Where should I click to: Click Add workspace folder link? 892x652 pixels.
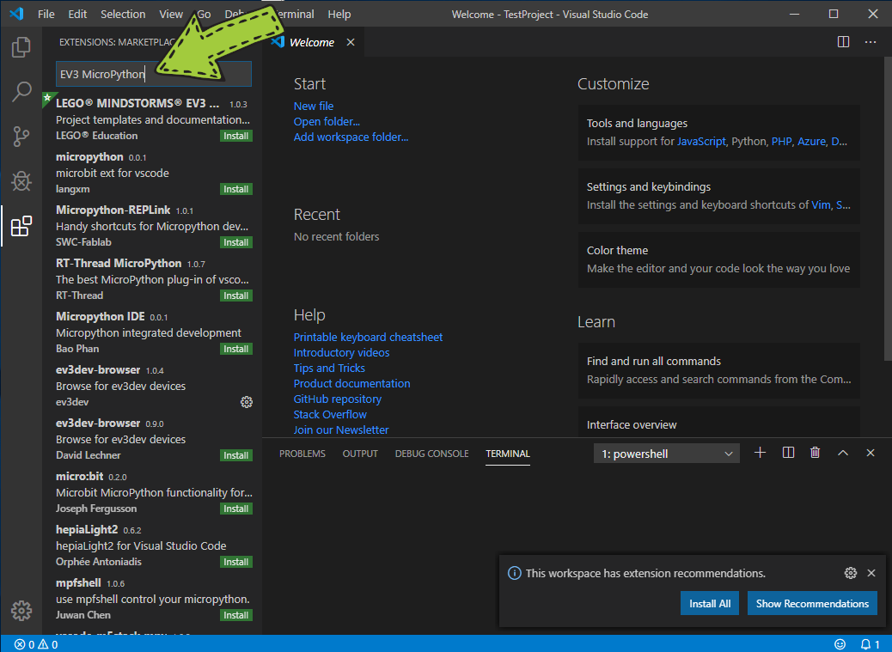pos(351,137)
